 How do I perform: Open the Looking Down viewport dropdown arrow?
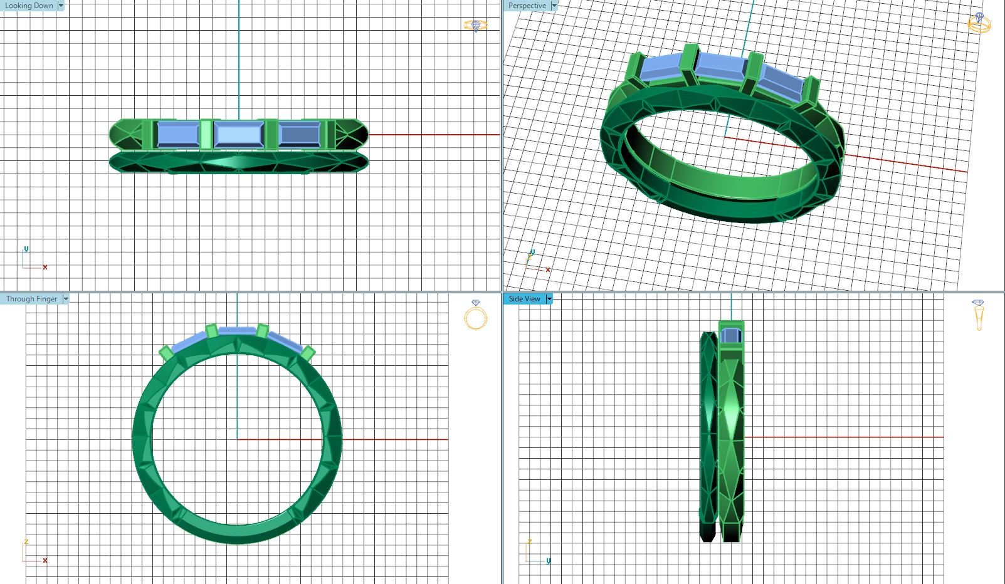click(61, 6)
